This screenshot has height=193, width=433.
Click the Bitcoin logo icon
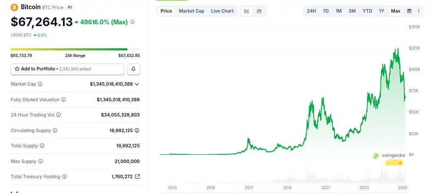coord(14,7)
